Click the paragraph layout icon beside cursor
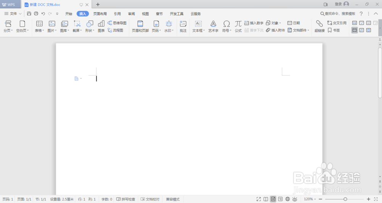 pos(76,78)
